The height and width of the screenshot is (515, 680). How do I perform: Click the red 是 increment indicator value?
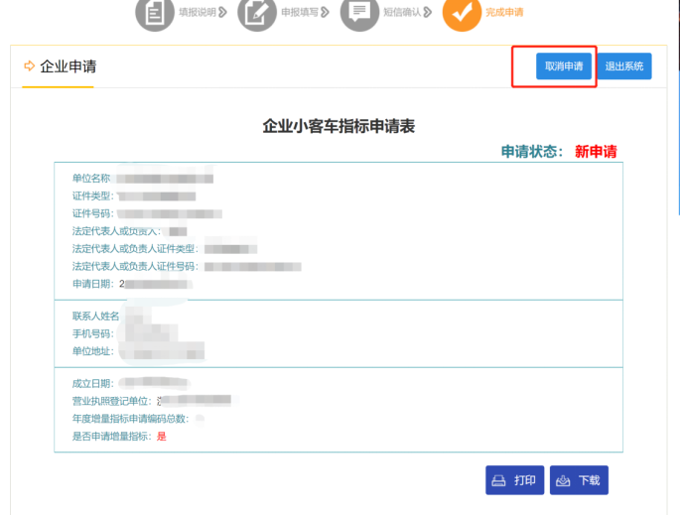coord(161,436)
